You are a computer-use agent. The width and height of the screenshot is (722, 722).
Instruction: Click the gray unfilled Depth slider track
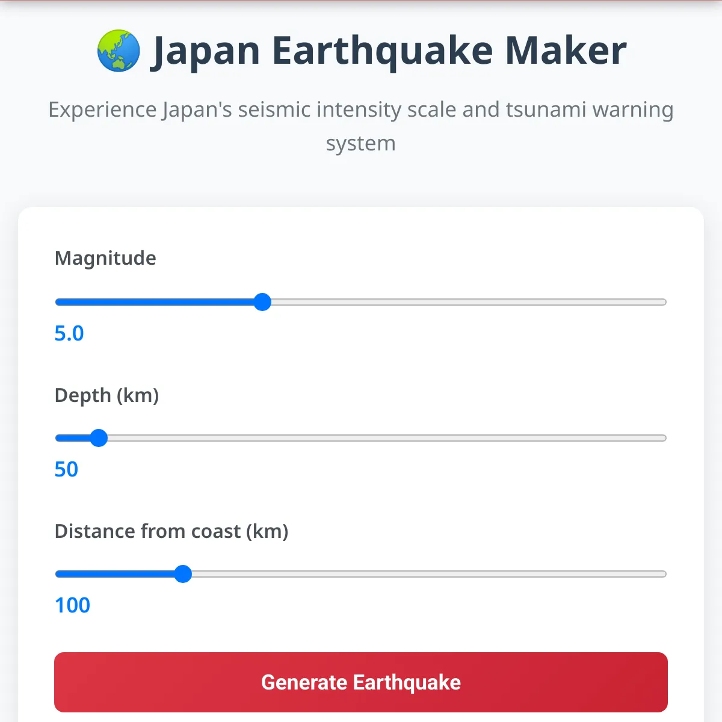click(385, 438)
